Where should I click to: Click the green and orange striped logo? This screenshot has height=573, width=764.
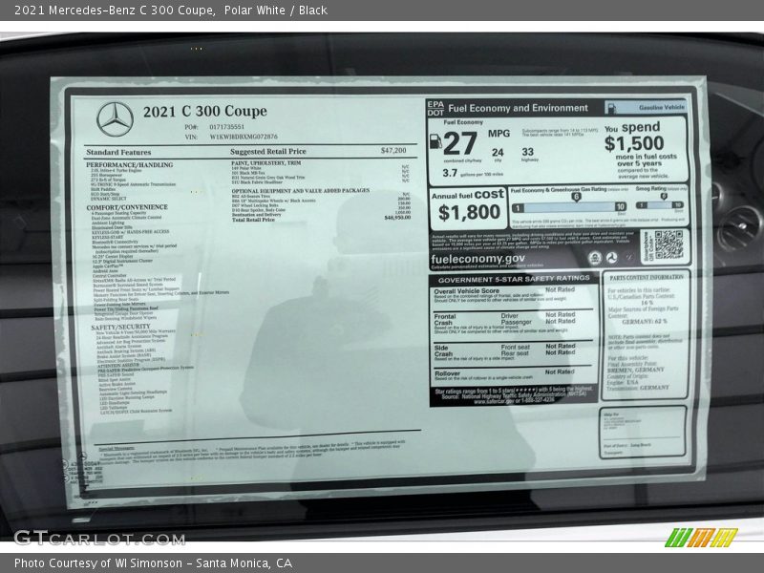(x=701, y=538)
